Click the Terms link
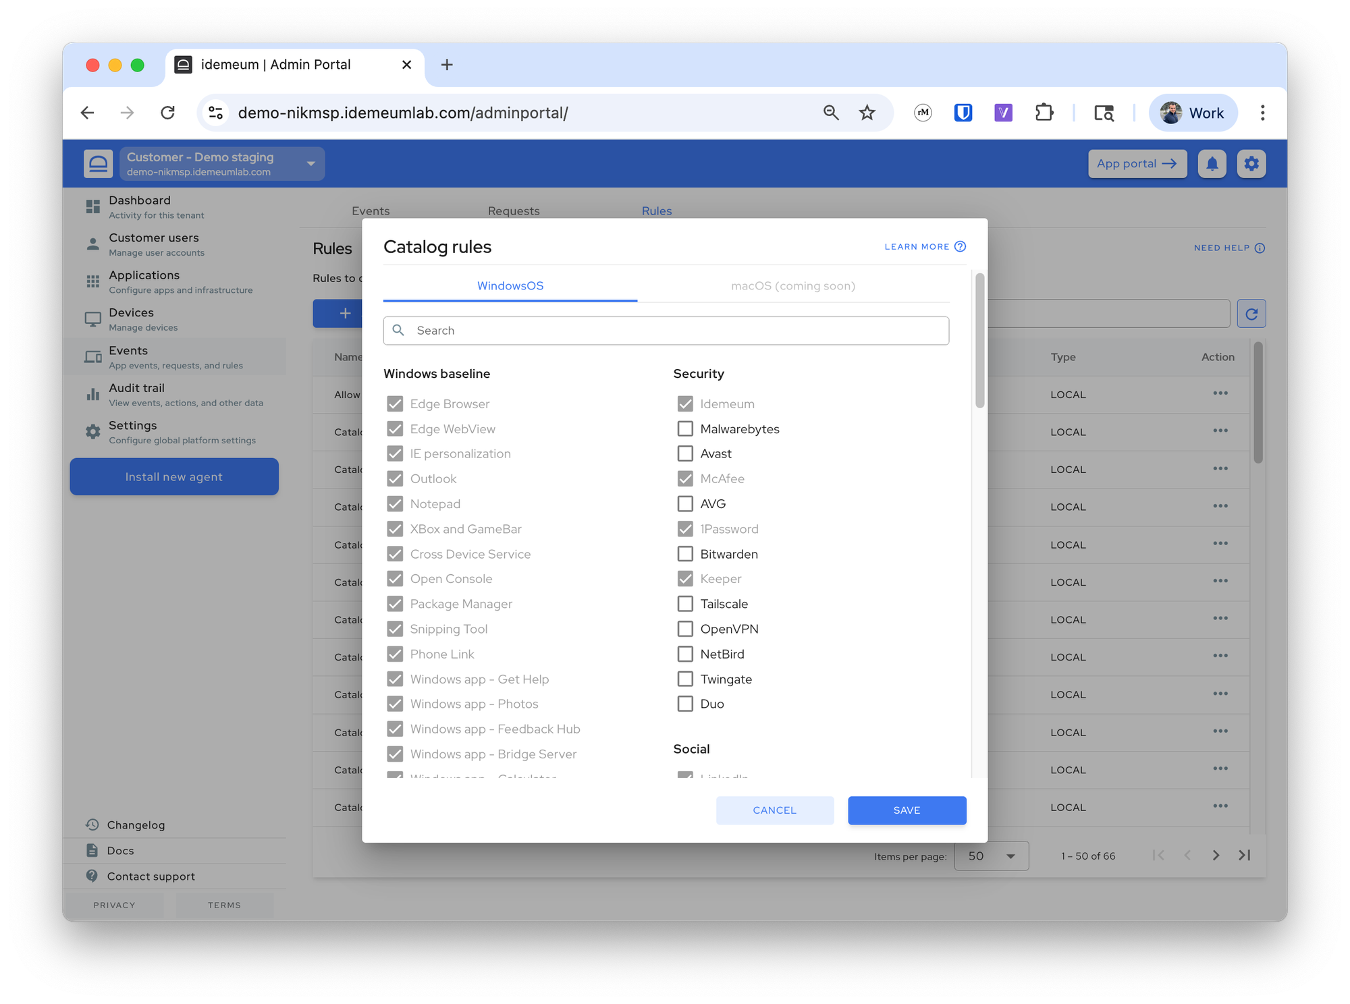Screen dimensions: 1350x1004 pos(224,905)
